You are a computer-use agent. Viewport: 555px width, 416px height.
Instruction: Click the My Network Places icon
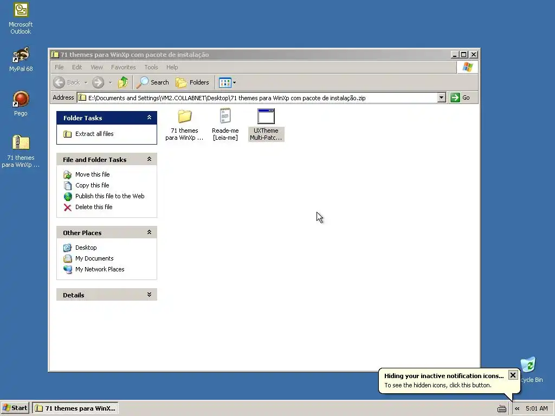pyautogui.click(x=67, y=270)
